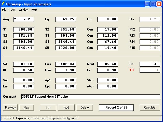
Task: Click the Rms field with 3.90
Action: coord(66,70)
